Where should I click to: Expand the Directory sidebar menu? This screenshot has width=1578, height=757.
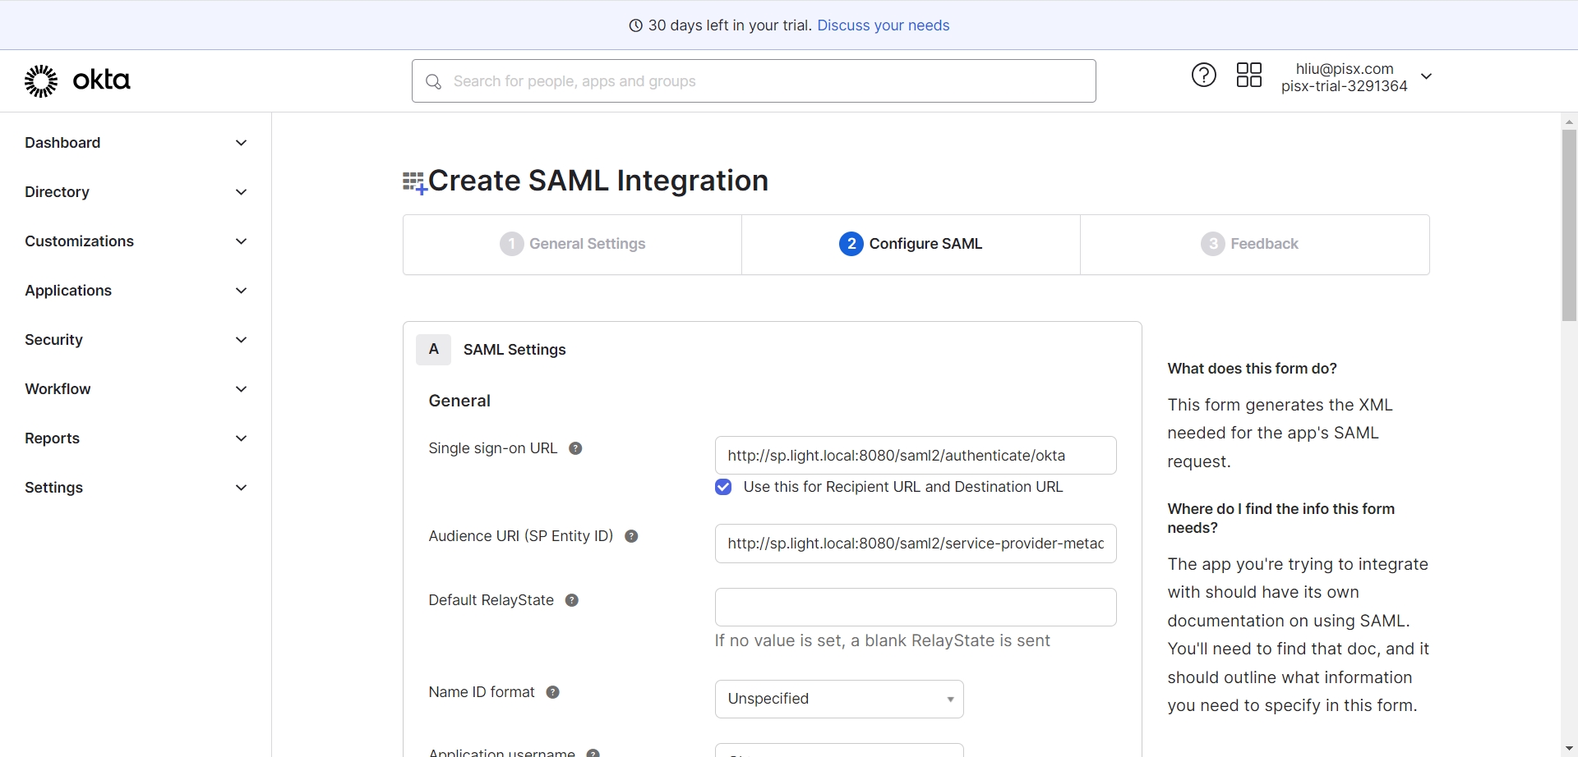(x=136, y=192)
